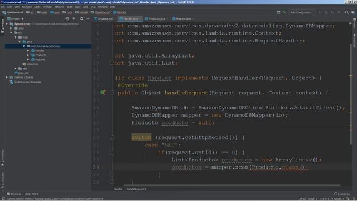Expand the Producto class tree node
The height and width of the screenshot is (201, 357).
point(28,55)
